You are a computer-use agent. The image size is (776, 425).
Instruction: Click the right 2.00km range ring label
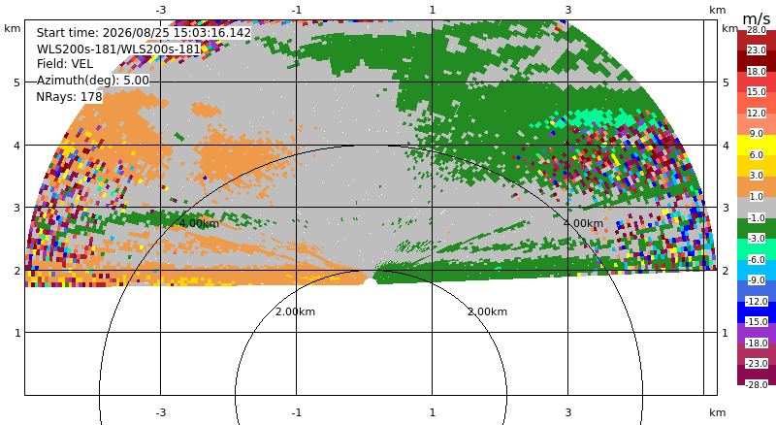point(488,311)
